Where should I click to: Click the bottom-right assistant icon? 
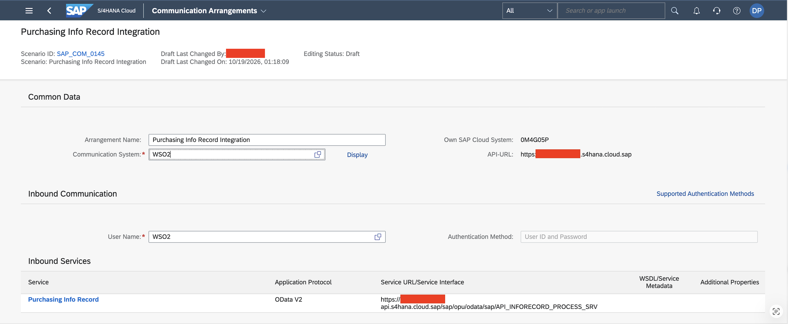(x=776, y=311)
